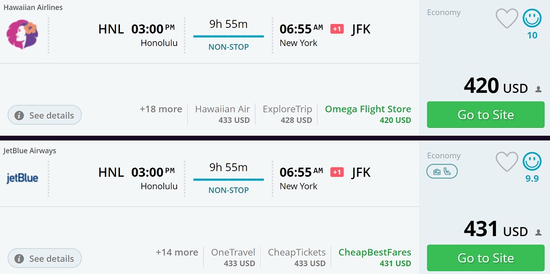Image resolution: width=550 pixels, height=274 pixels.
Task: Click the JetBlue baggage and seat amenities icon
Action: (442, 172)
